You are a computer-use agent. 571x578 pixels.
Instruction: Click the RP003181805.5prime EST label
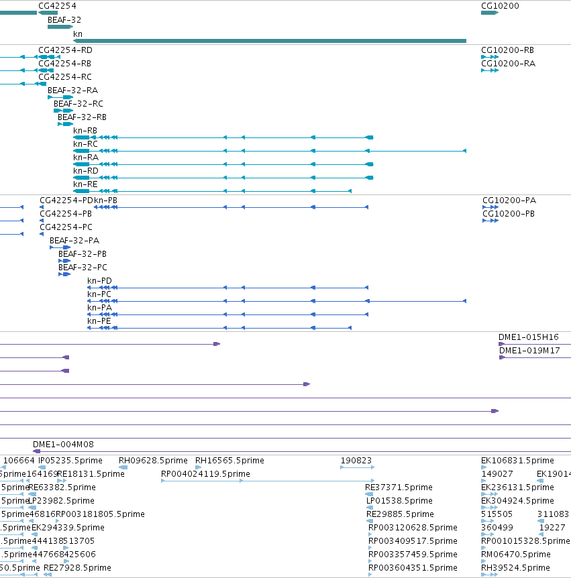pos(100,514)
